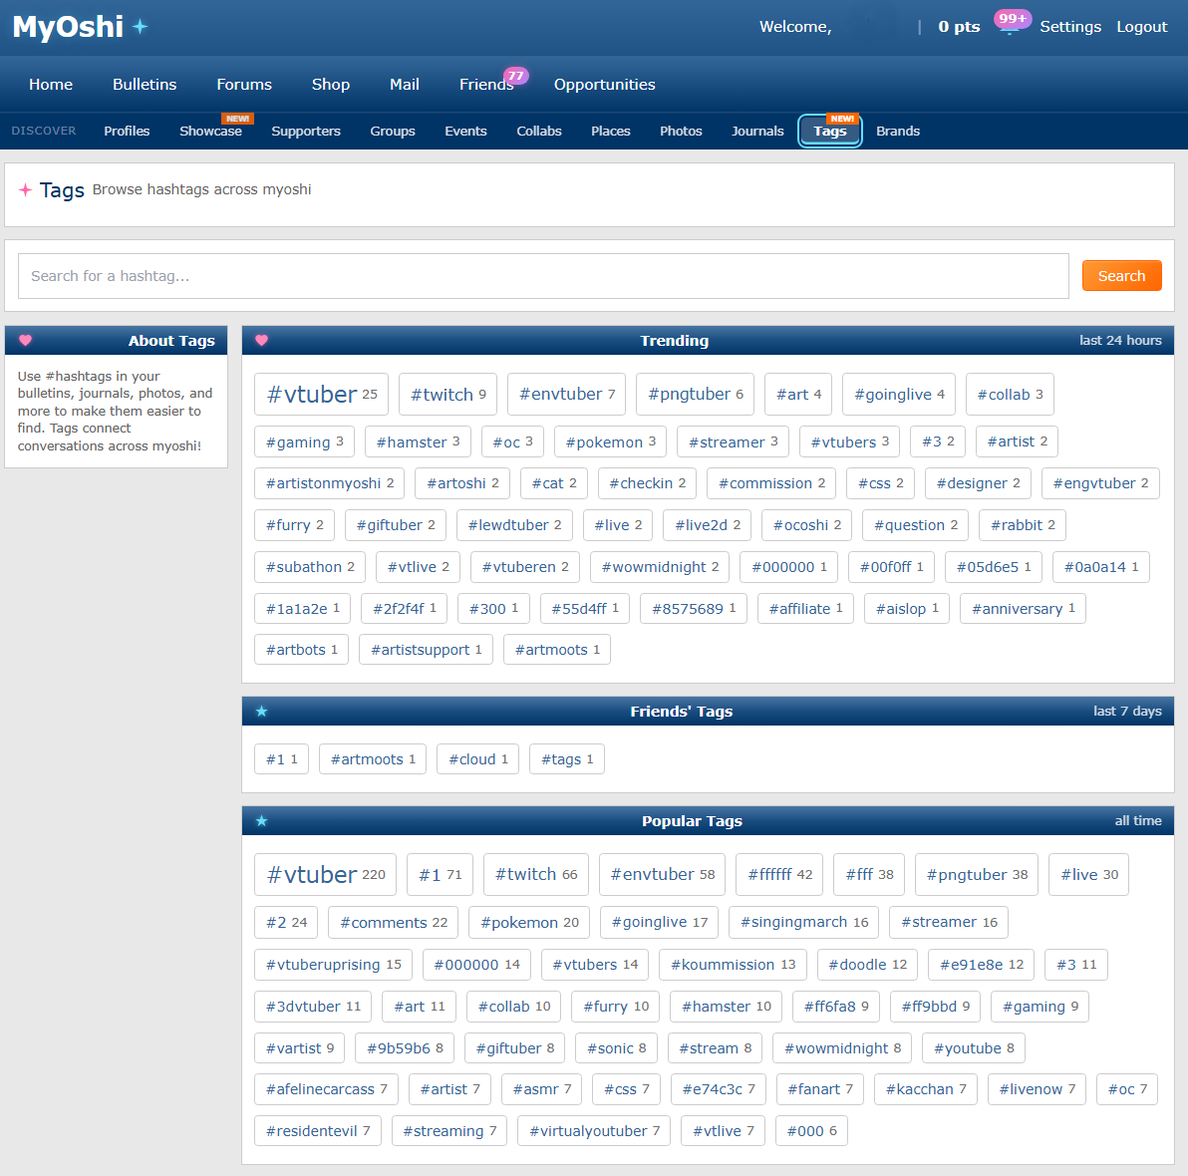Open trending tag #subathon

(310, 567)
